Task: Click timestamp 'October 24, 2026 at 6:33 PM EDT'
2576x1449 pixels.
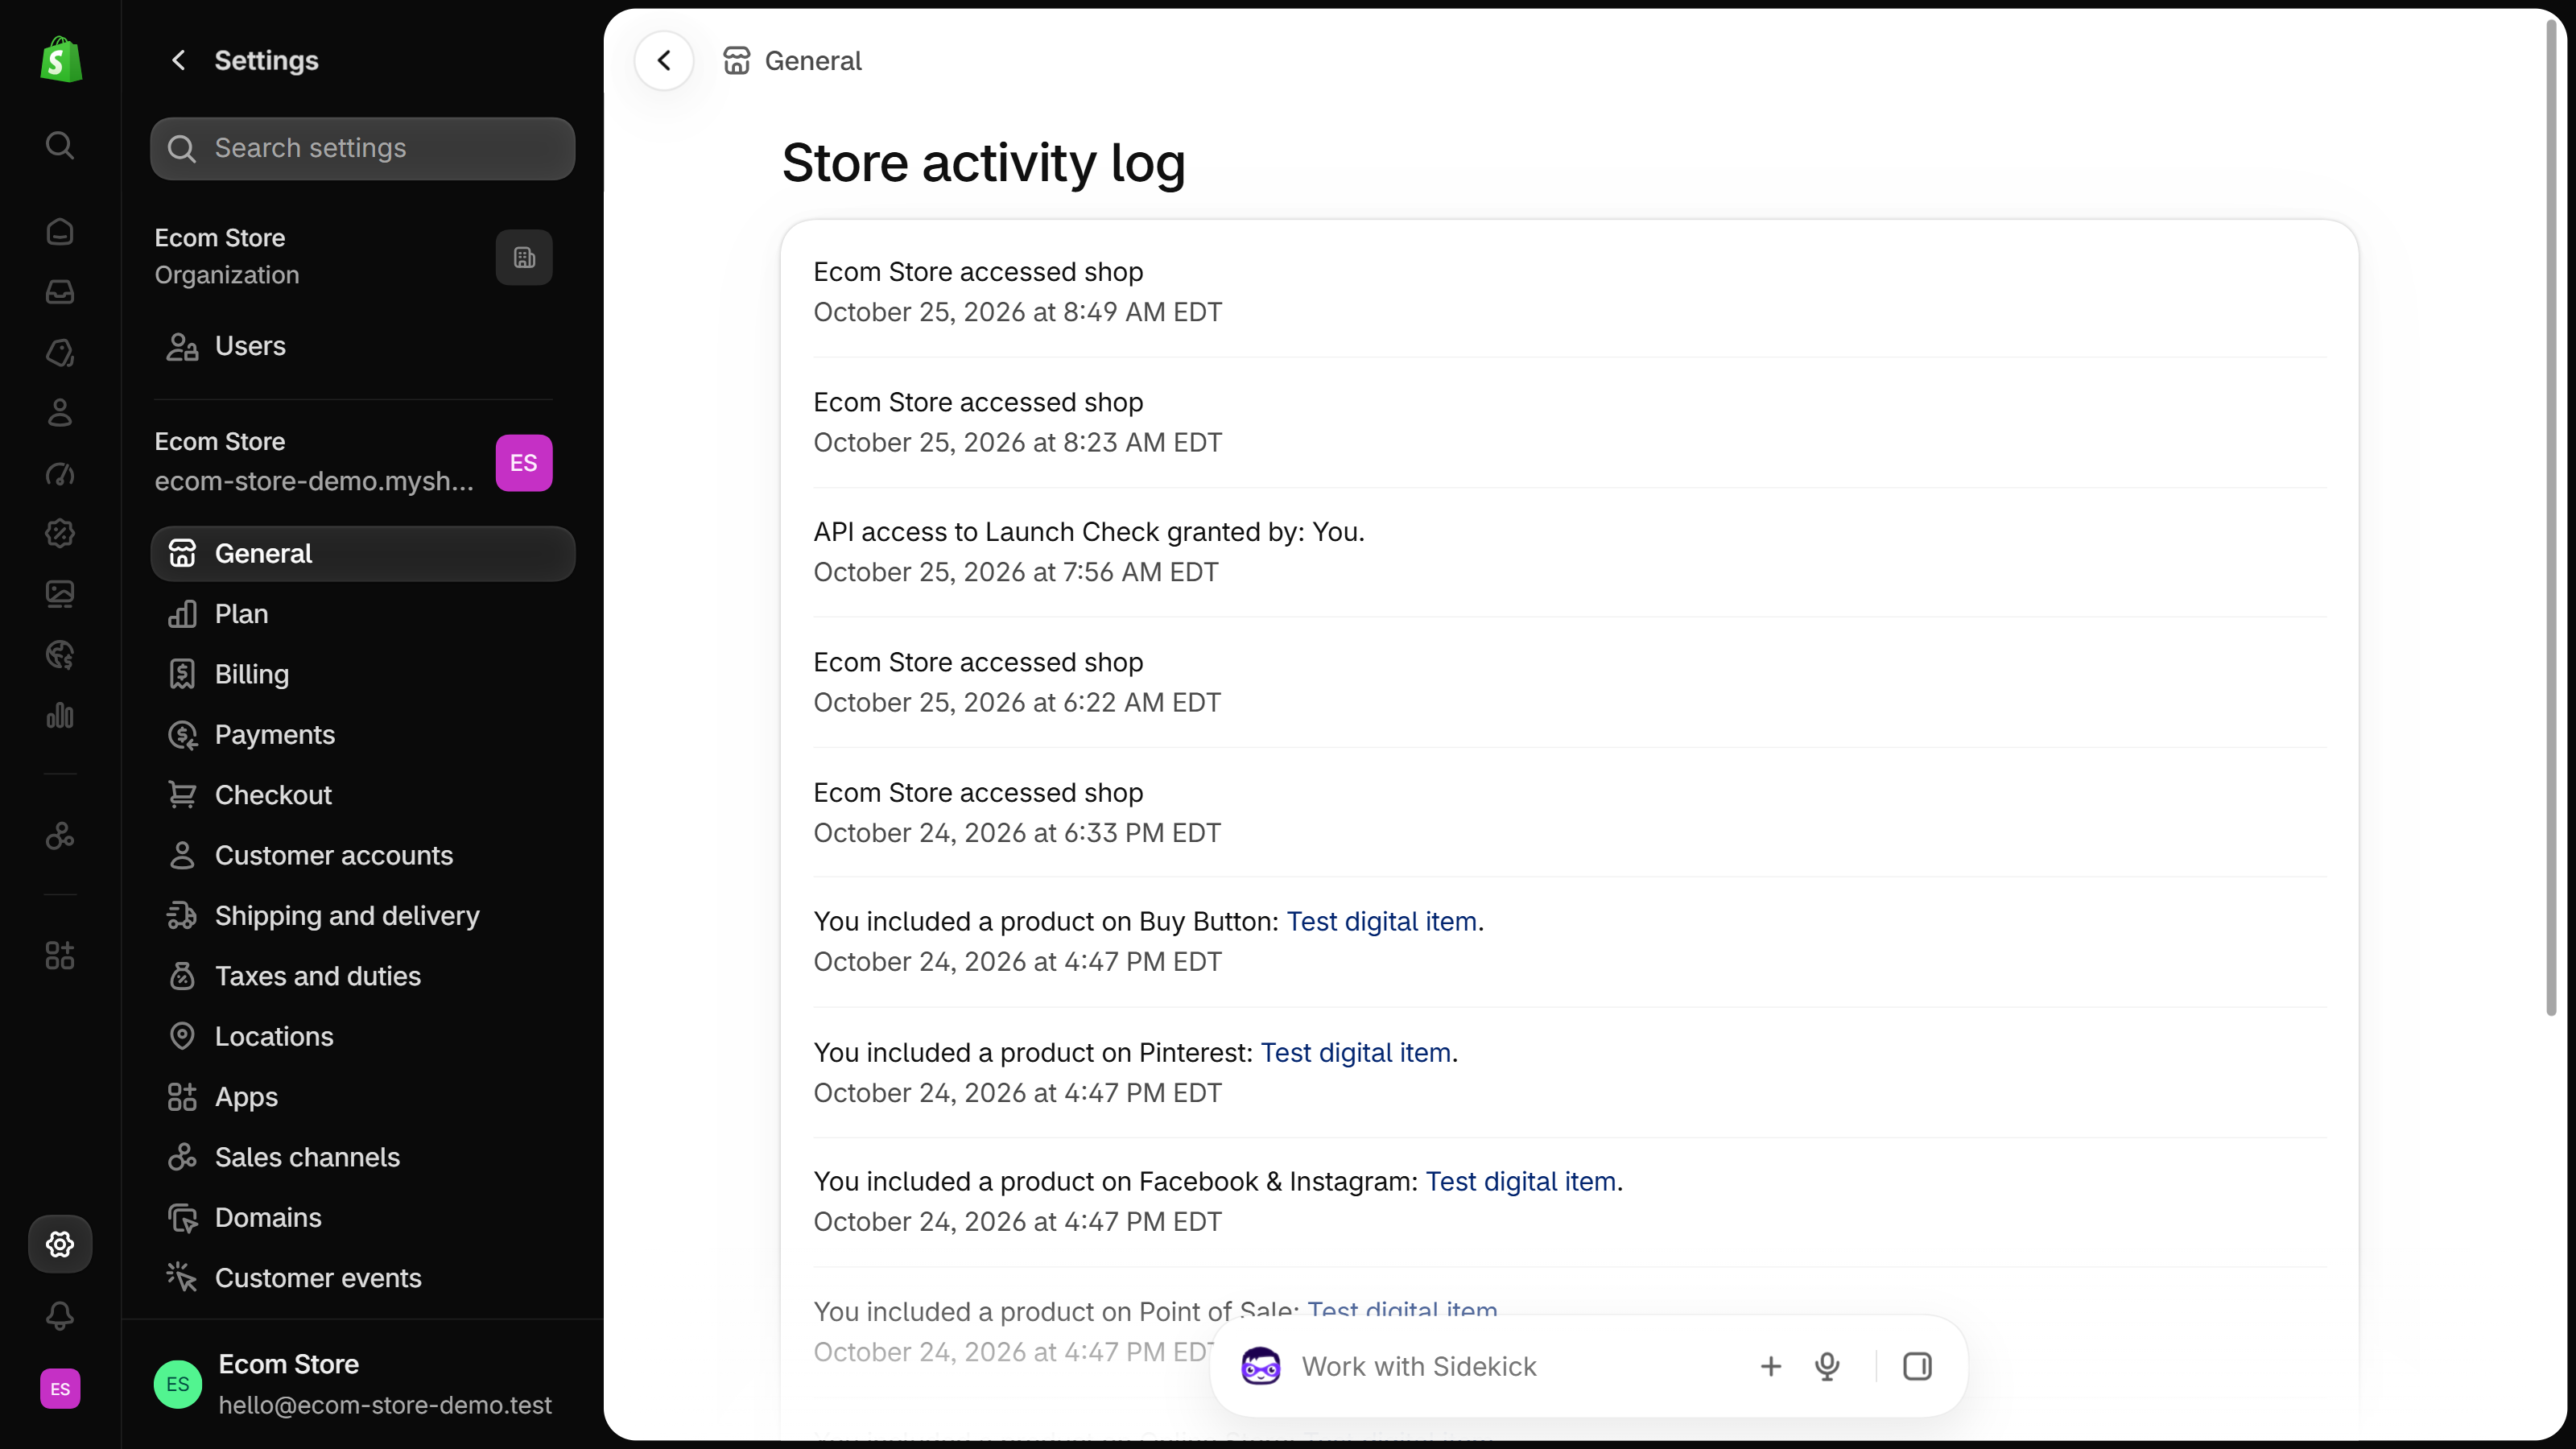Action: [1017, 833]
